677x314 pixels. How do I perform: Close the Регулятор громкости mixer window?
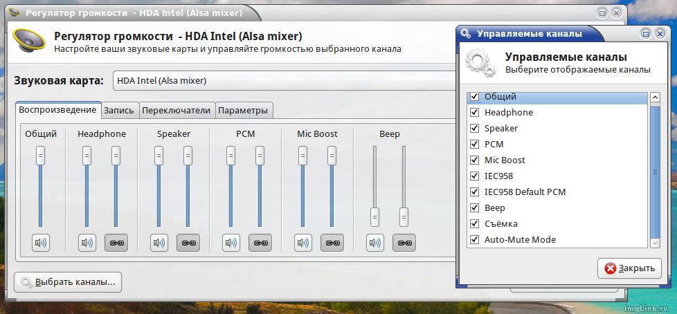(617, 13)
